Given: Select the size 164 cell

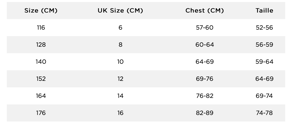Looking at the screenshot, I should point(41,96).
